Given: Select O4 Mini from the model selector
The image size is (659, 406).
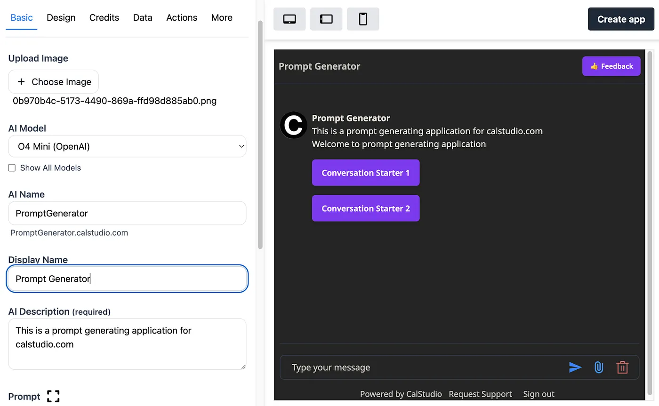Looking at the screenshot, I should 127,146.
